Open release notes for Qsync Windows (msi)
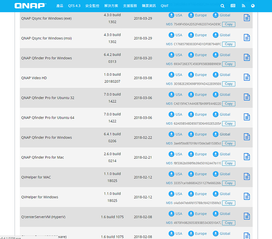This screenshot has width=272, height=239. point(247,37)
